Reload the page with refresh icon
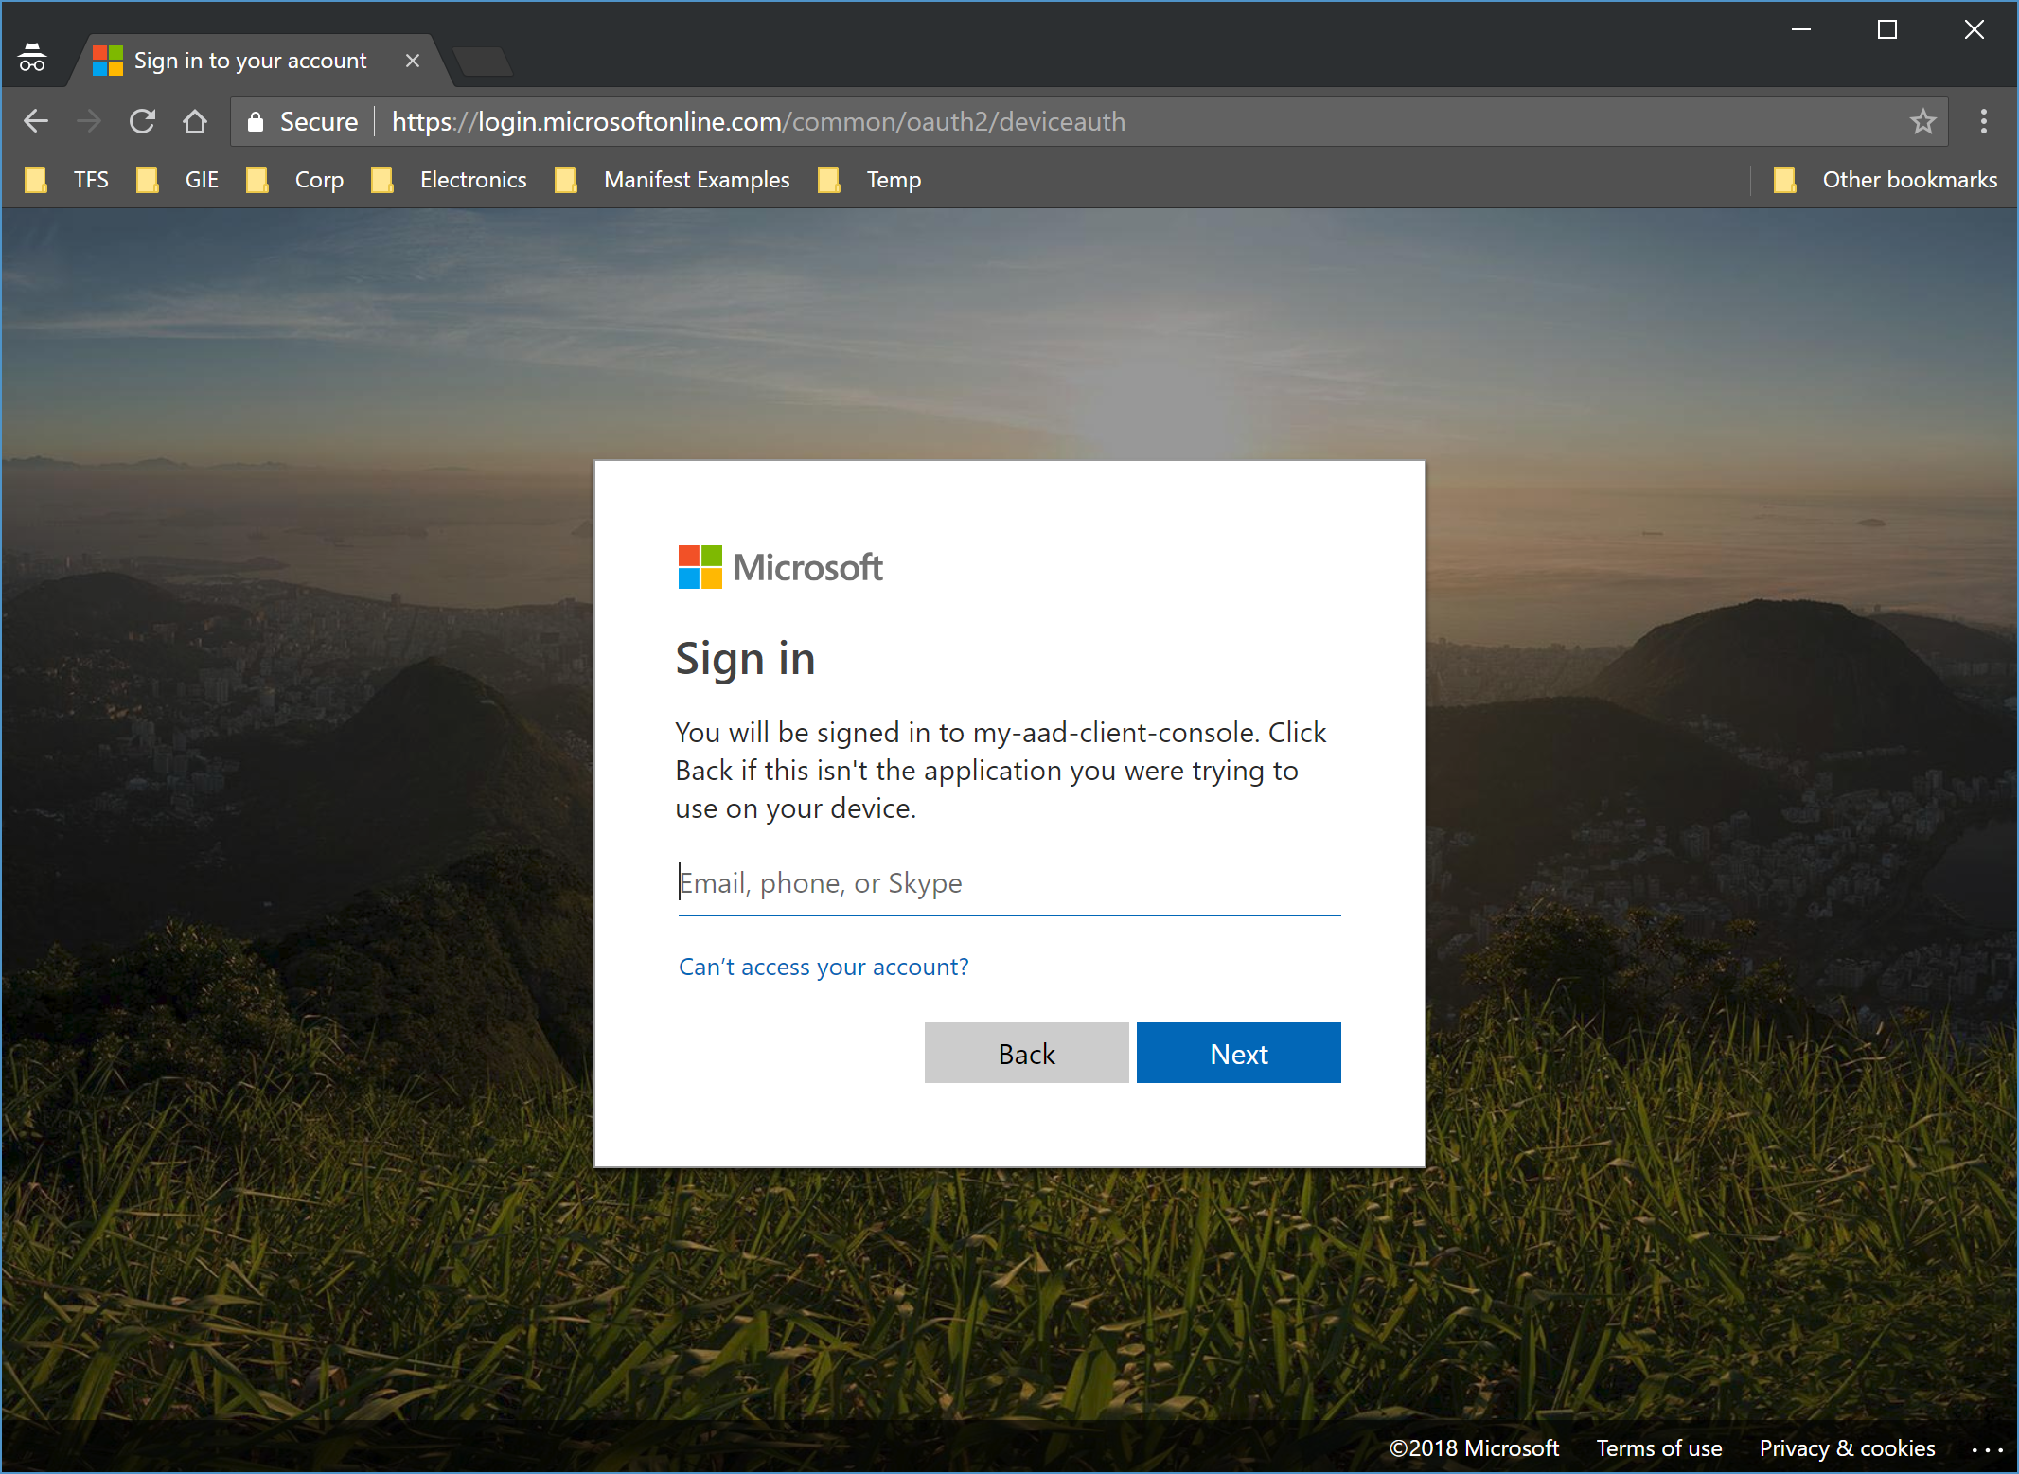2019x1474 pixels. 142,121
